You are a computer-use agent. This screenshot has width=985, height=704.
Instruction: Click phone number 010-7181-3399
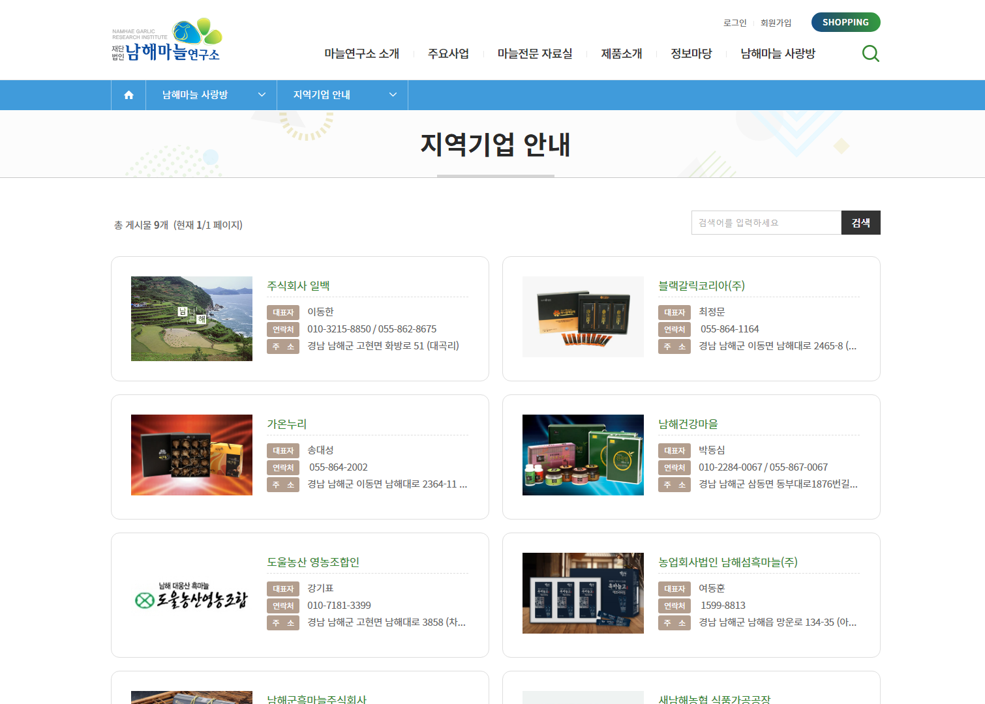tap(339, 606)
